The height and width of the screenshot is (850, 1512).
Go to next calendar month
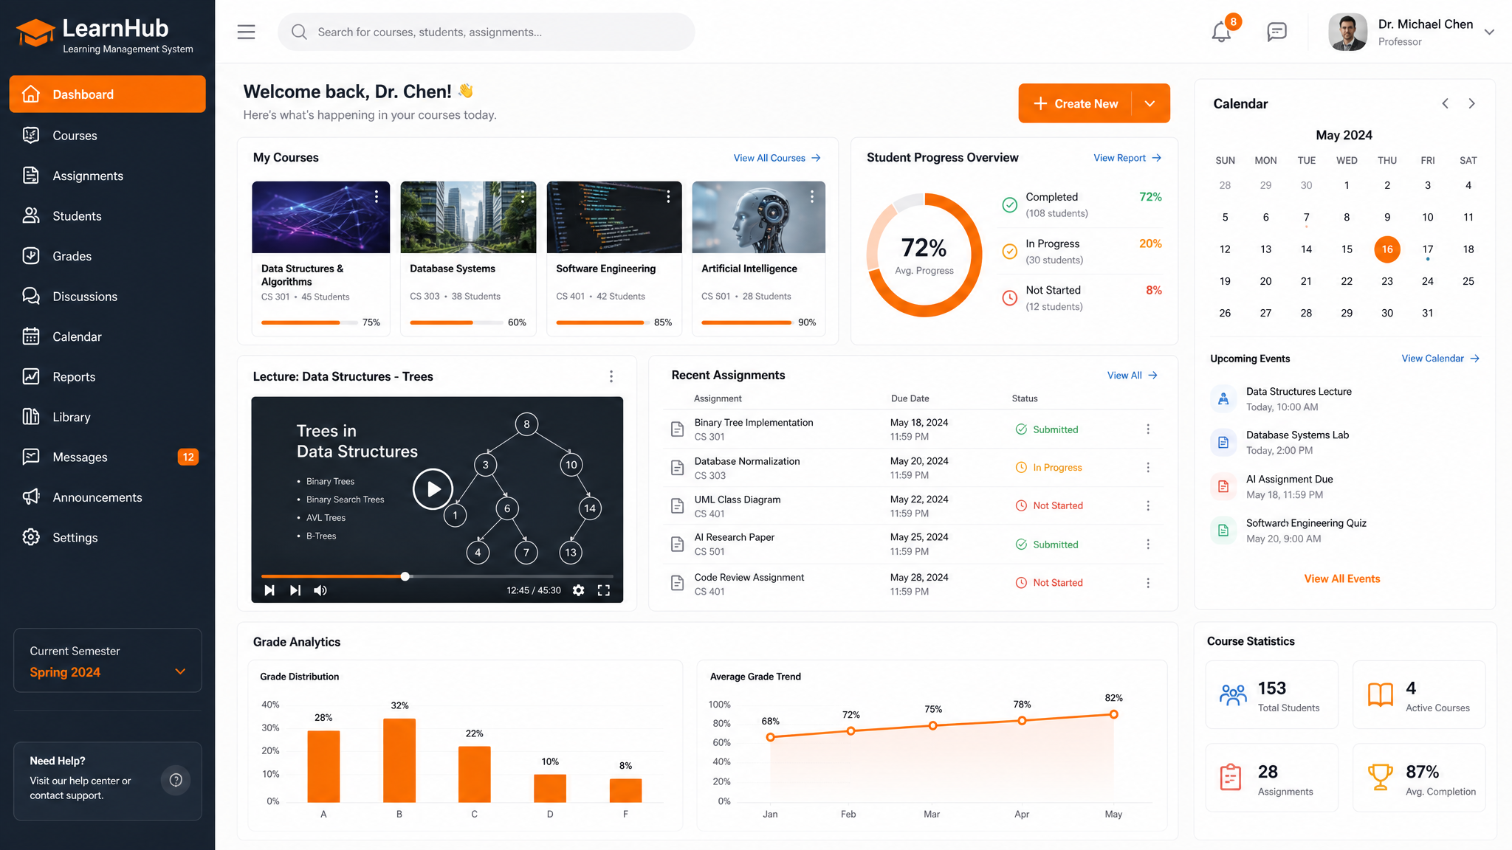(x=1471, y=103)
